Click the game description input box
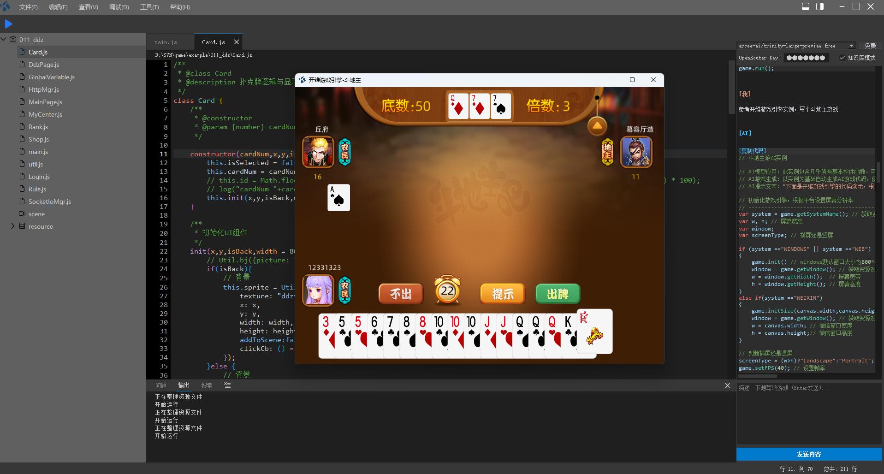 [x=809, y=414]
